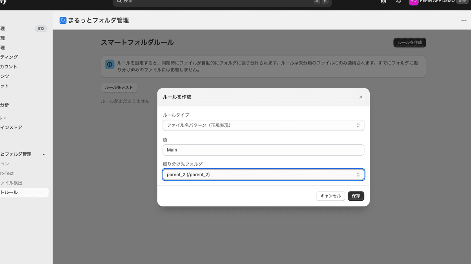Open the three-dot more actions menu
The width and height of the screenshot is (471, 264).
click(x=464, y=20)
